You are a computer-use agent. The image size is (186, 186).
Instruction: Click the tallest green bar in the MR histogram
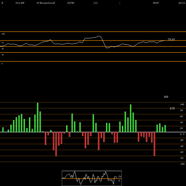[x=38, y=117]
